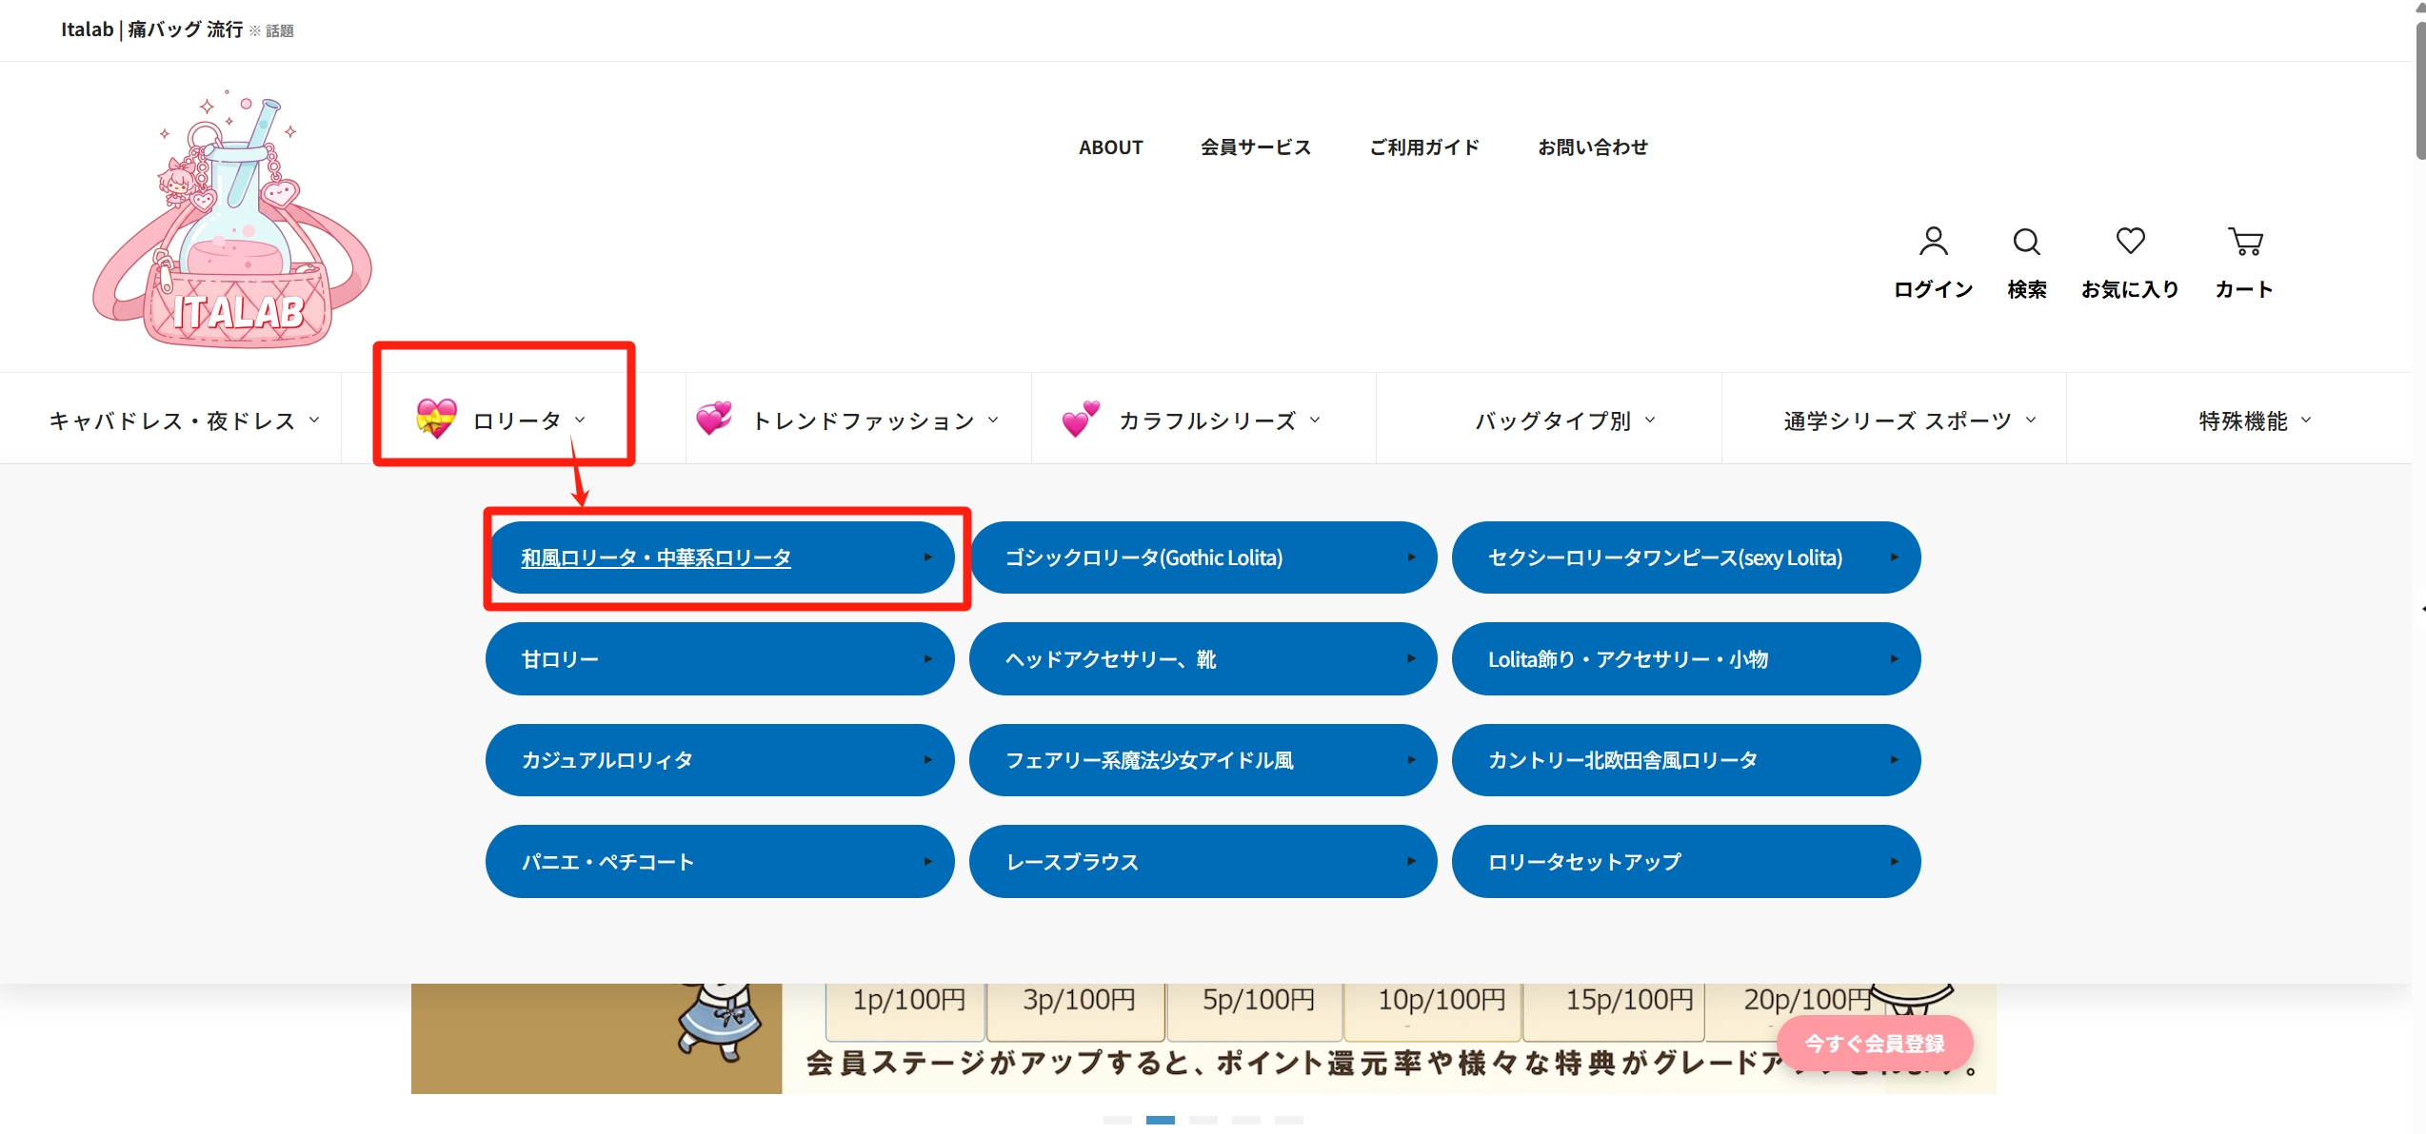Open 和風ロリータ・中華系ロリータ category link

(x=655, y=557)
